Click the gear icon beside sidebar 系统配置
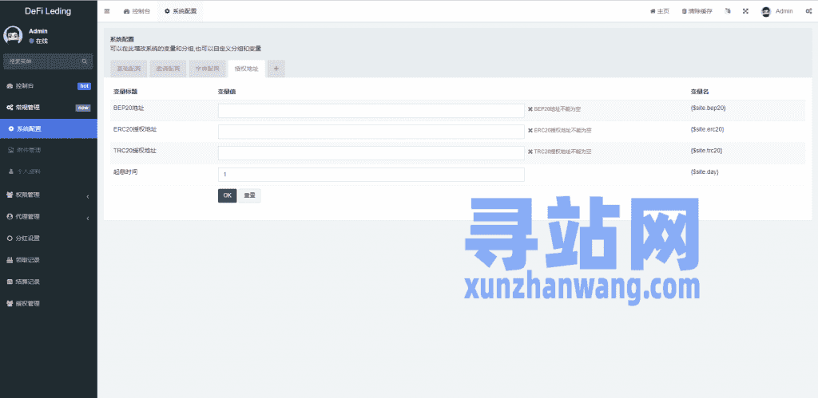 pyautogui.click(x=11, y=128)
